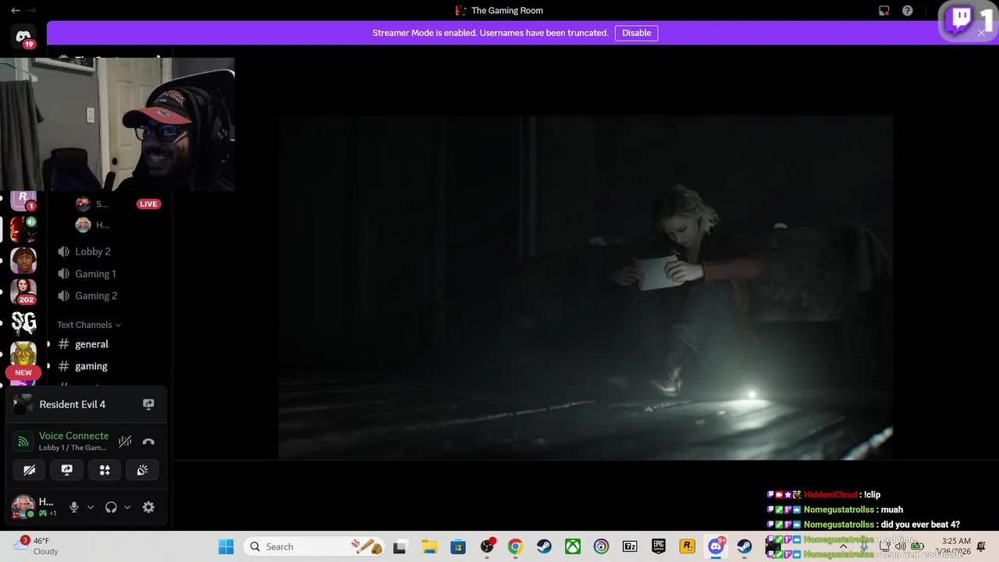Expand microphone input options arrow
Screen dimensions: 999x562
(x=91, y=507)
